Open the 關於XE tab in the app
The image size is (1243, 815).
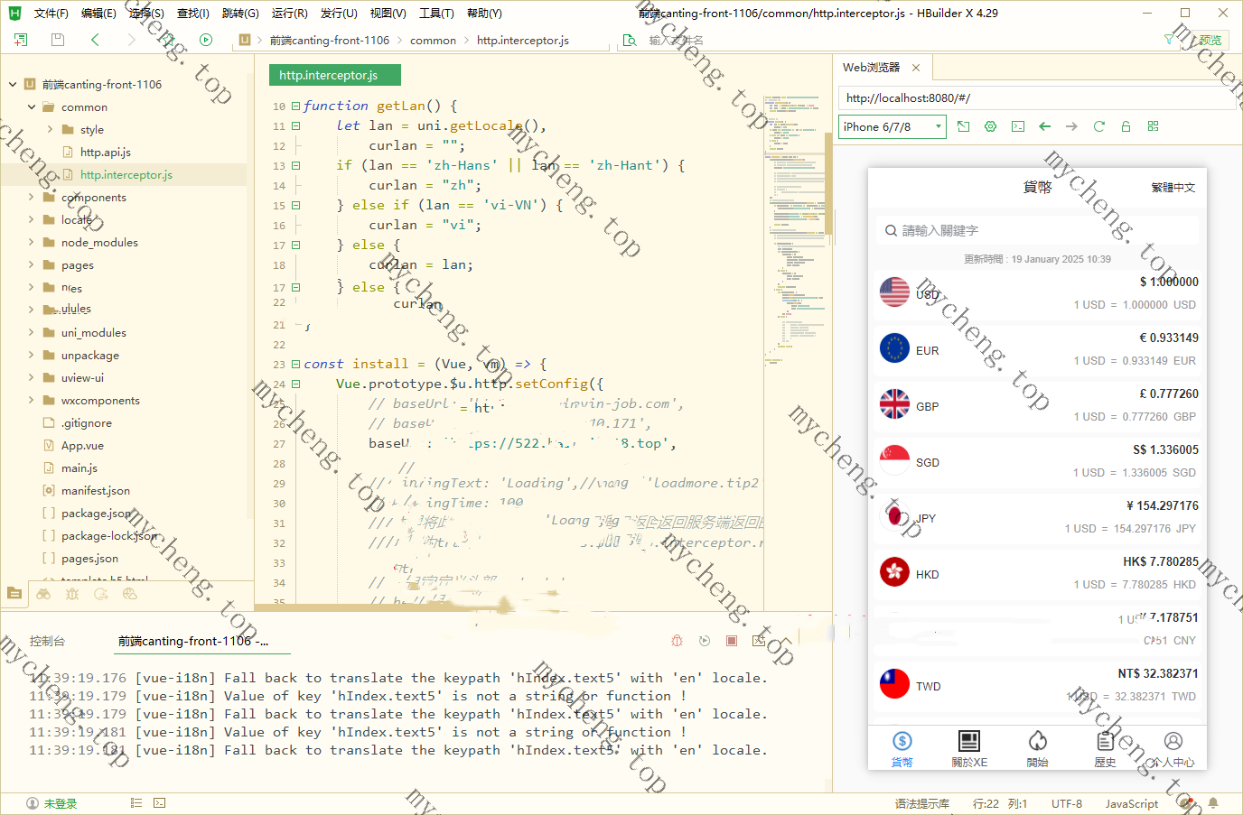point(969,749)
